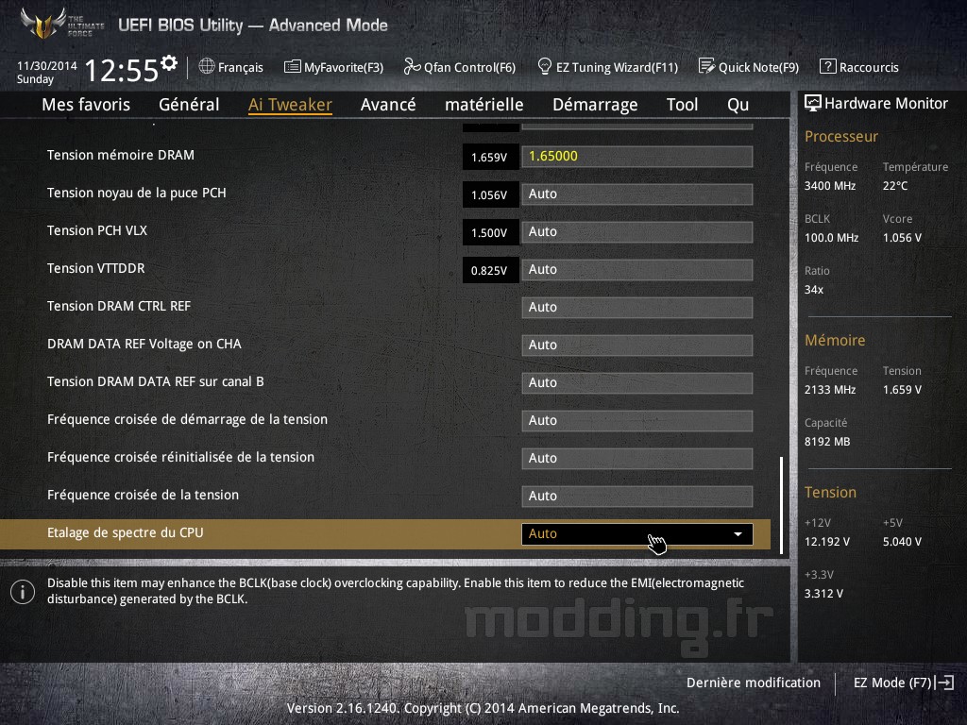This screenshot has height=725, width=967.
Task: Open the Fréquence croisée de la tension field
Action: coord(637,496)
